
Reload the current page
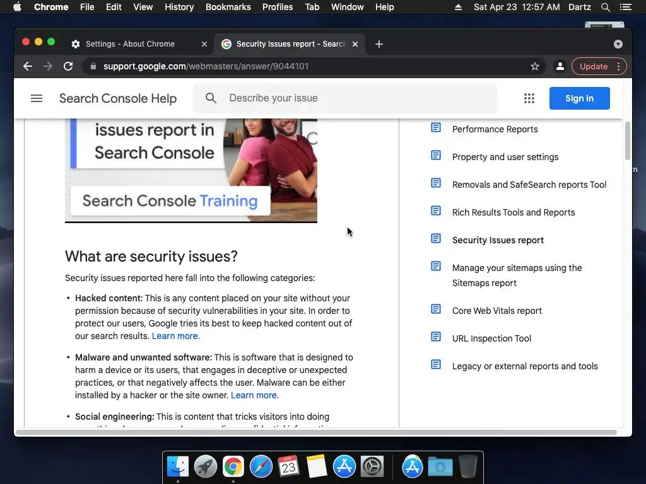point(68,66)
